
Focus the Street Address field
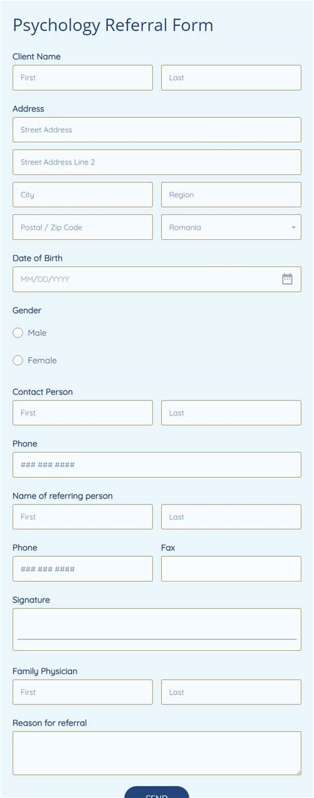(x=157, y=130)
